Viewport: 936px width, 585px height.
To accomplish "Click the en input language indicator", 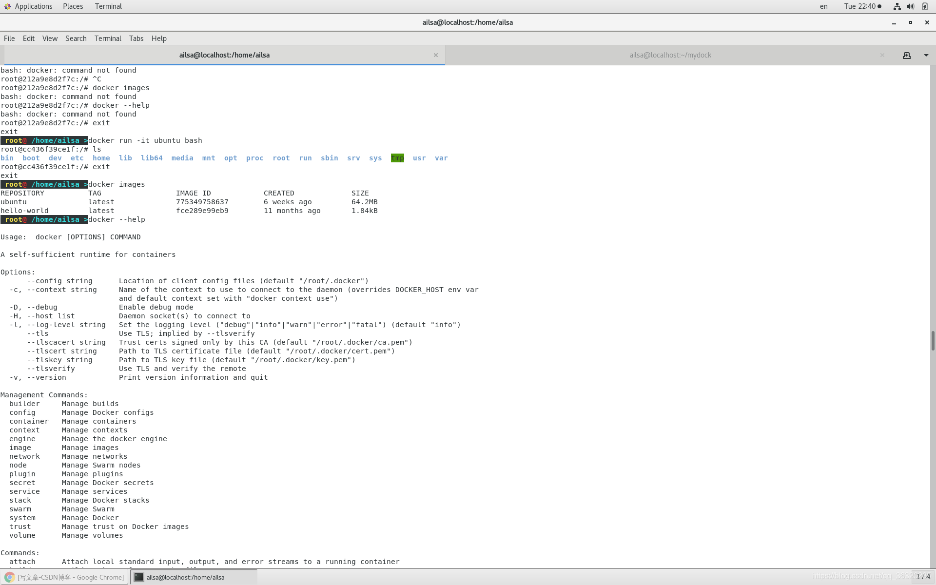I will (x=823, y=6).
